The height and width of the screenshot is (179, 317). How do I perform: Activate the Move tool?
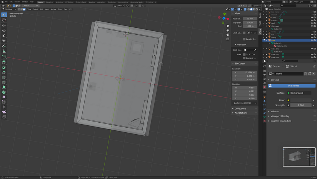click(4, 25)
